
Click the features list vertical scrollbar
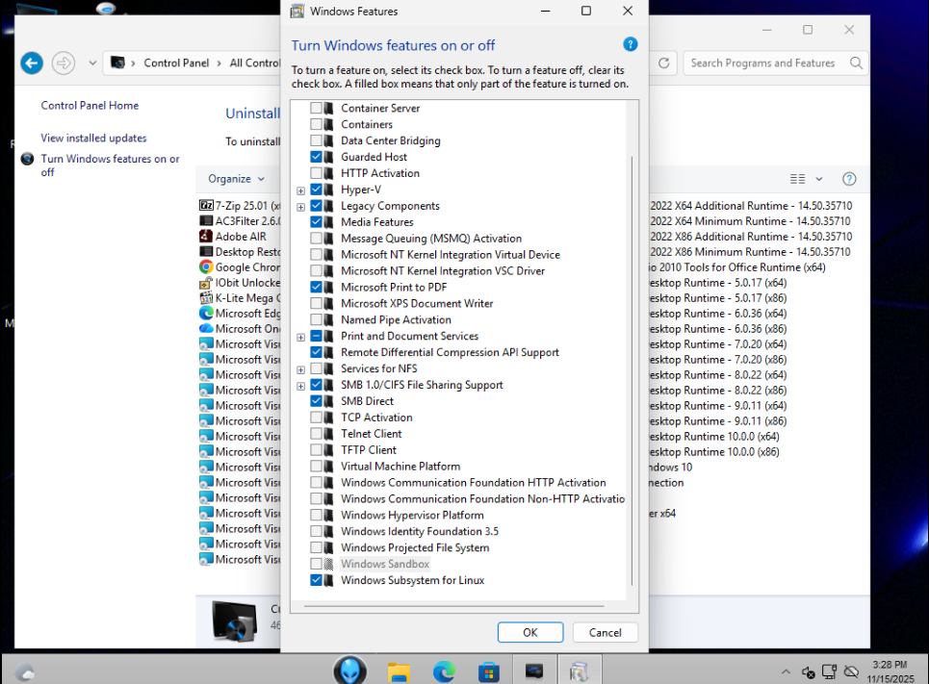(x=632, y=366)
